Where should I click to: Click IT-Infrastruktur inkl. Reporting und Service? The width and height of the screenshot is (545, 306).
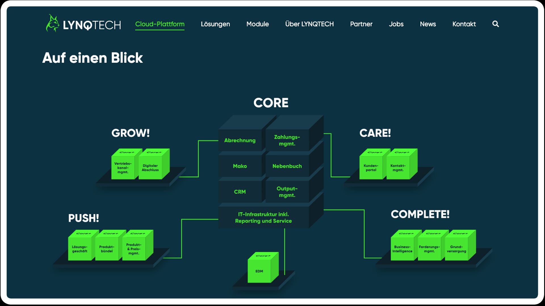263,218
